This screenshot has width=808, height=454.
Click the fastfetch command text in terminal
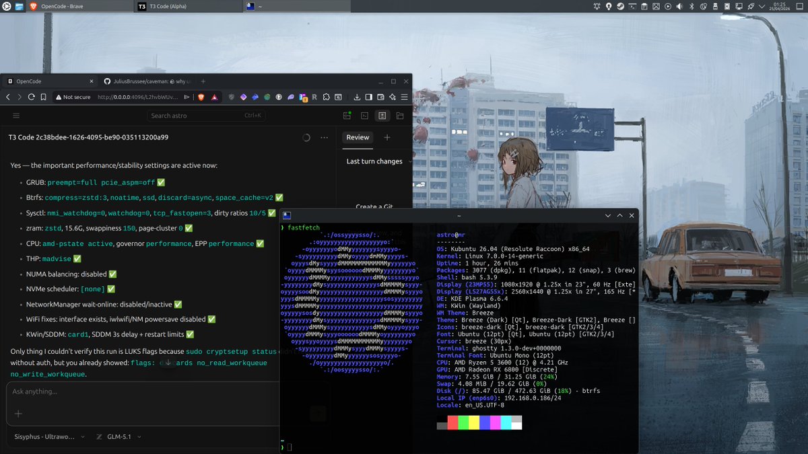[x=304, y=228]
